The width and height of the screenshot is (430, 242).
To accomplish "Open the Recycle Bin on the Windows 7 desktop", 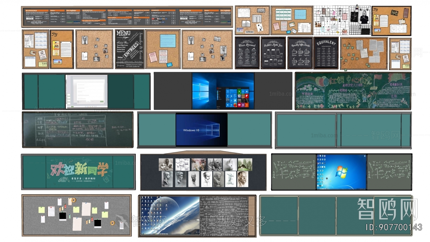I will (318, 156).
